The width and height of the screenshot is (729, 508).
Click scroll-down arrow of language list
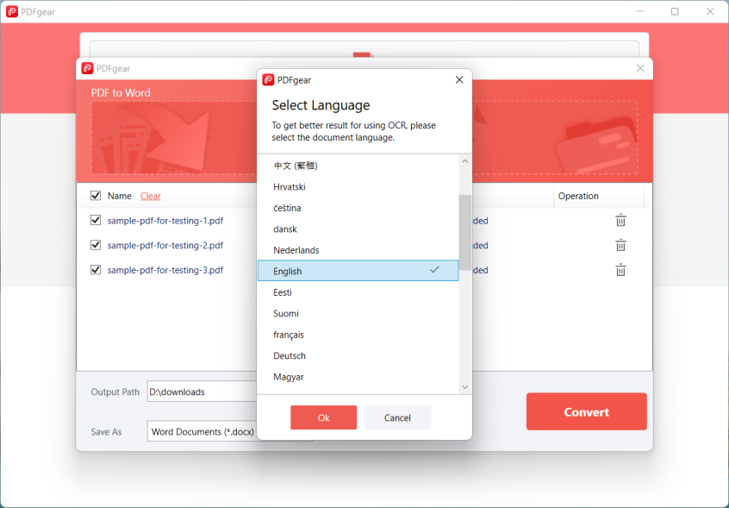(x=465, y=387)
